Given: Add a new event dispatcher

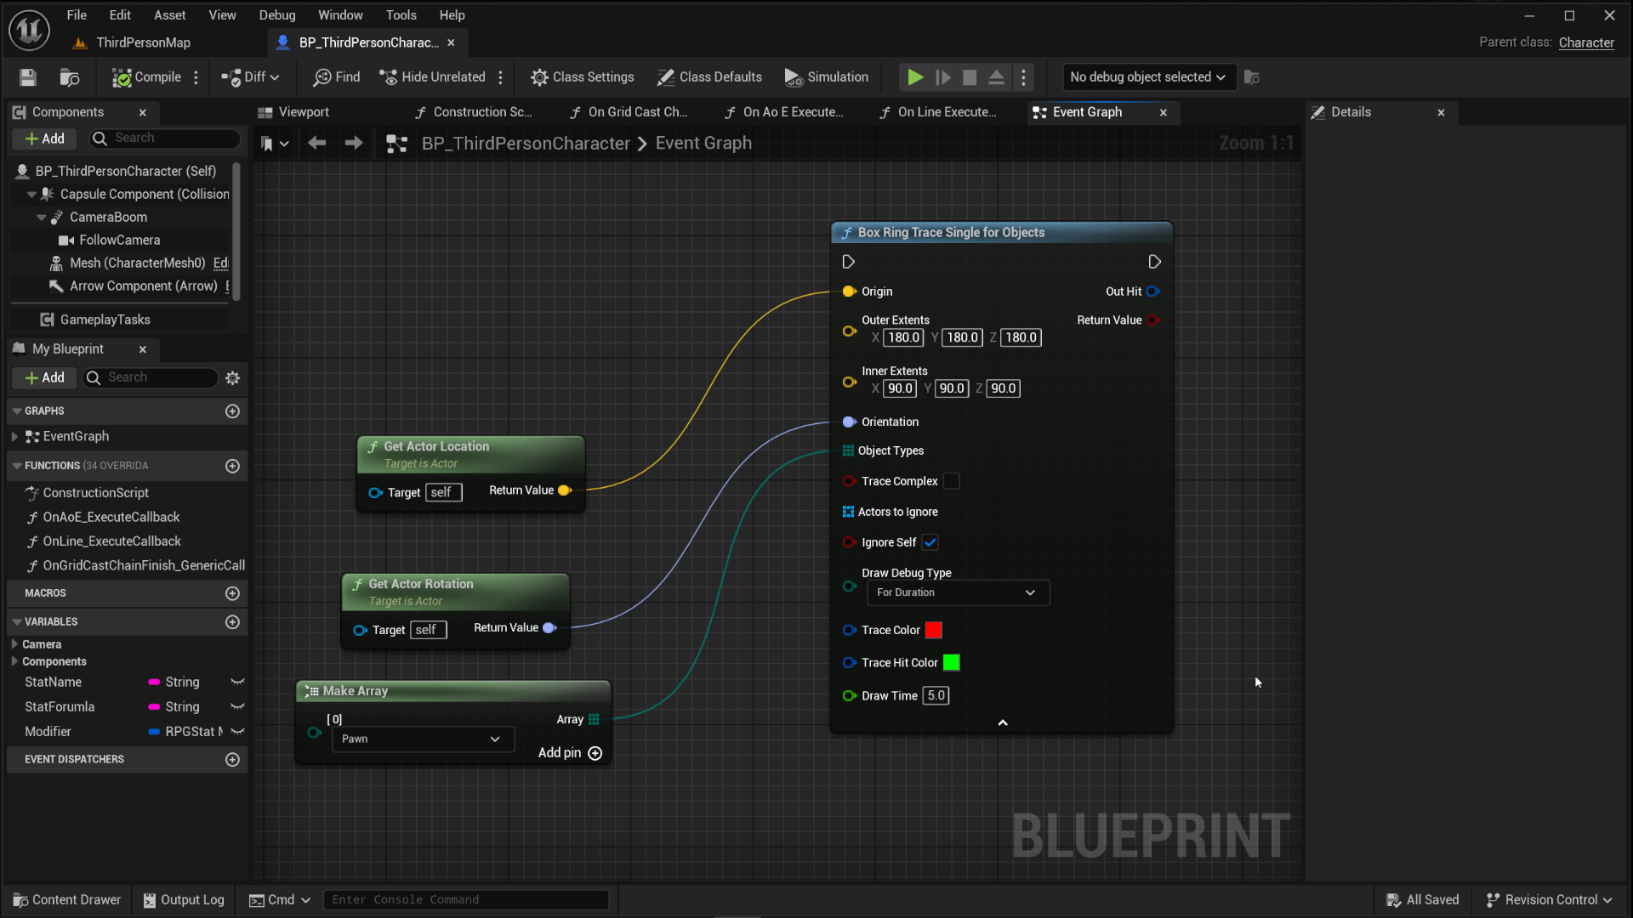Looking at the screenshot, I should (232, 760).
